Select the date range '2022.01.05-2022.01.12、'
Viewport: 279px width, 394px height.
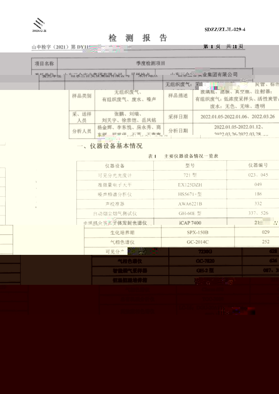(239, 127)
